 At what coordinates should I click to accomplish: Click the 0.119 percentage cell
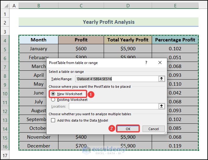tap(175, 146)
